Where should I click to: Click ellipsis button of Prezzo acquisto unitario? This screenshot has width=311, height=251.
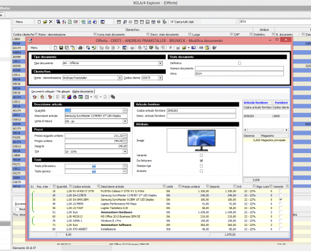[125, 136]
